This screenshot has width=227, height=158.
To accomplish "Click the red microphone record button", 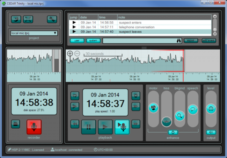I will (x=34, y=127).
